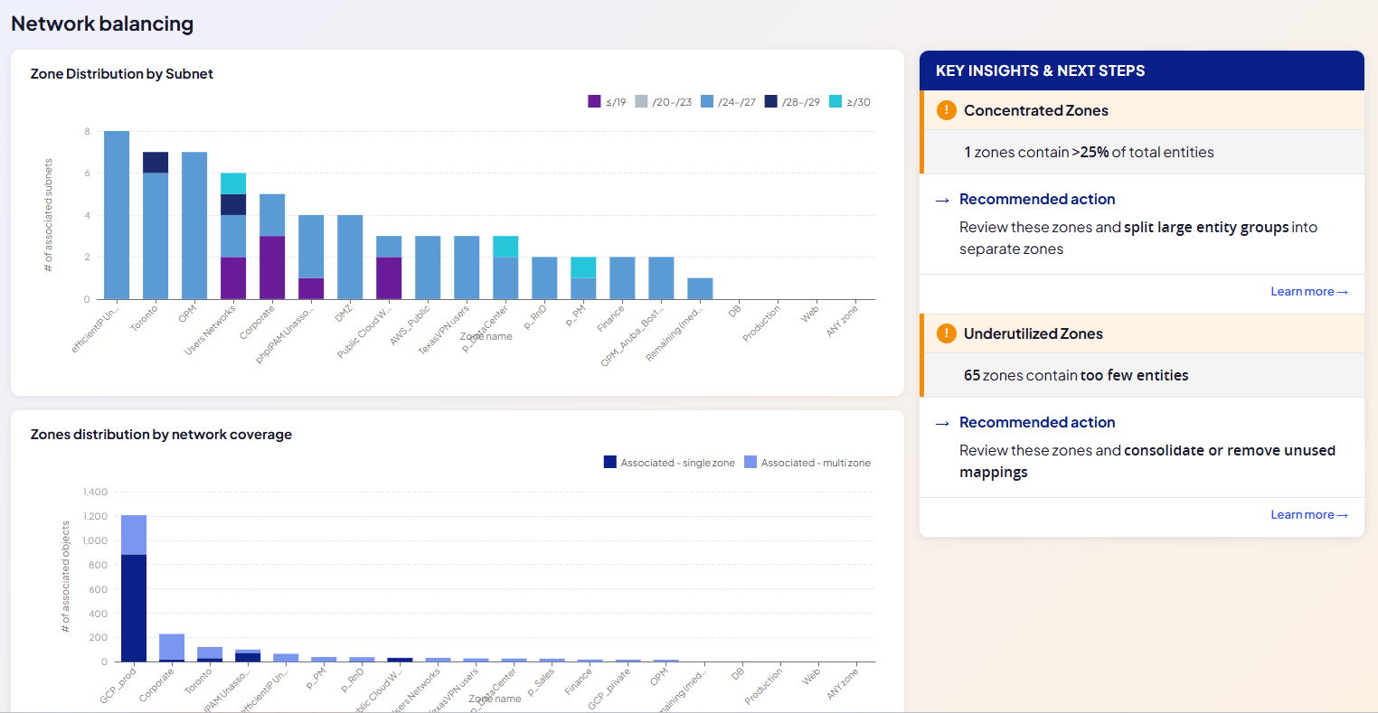Select the Corporate purple bar segment
The width and height of the screenshot is (1378, 713).
272,267
